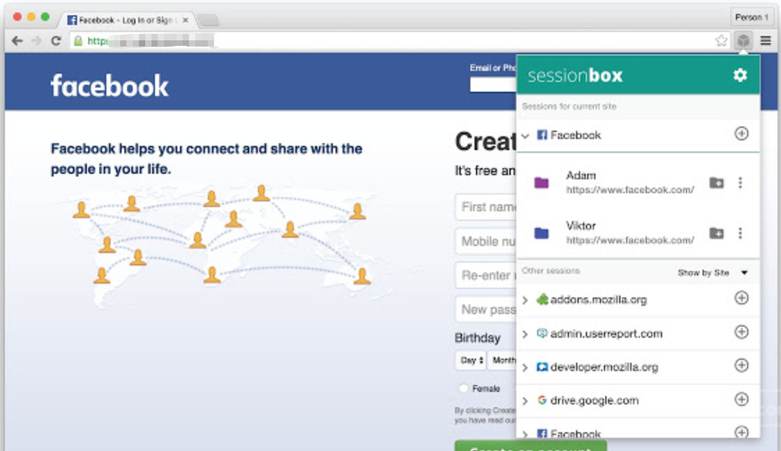Add new session for admin.userreport.com

point(741,332)
